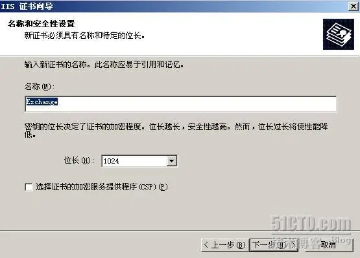Click the 新证书必须具有名称 subtitle text
The height and width of the screenshot is (258, 360).
[85, 36]
